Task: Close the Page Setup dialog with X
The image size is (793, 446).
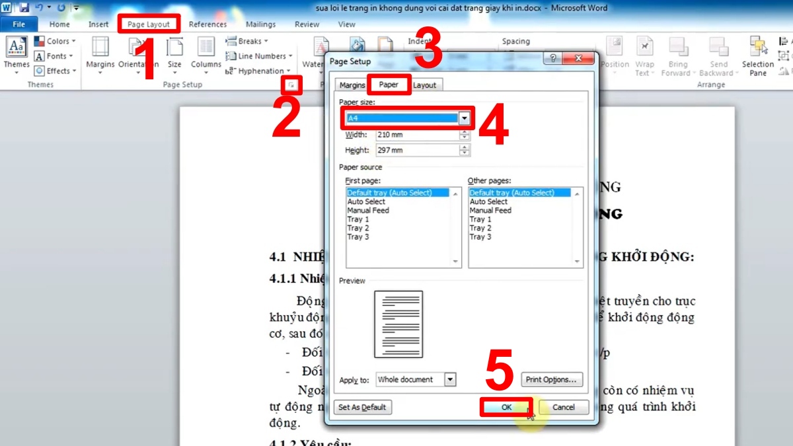Action: (578, 58)
